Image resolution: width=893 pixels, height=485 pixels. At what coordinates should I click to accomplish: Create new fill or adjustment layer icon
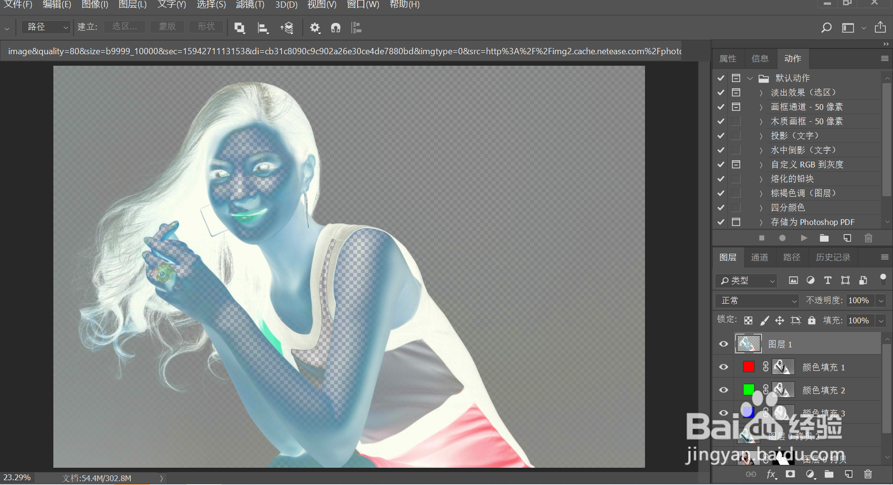coord(811,474)
